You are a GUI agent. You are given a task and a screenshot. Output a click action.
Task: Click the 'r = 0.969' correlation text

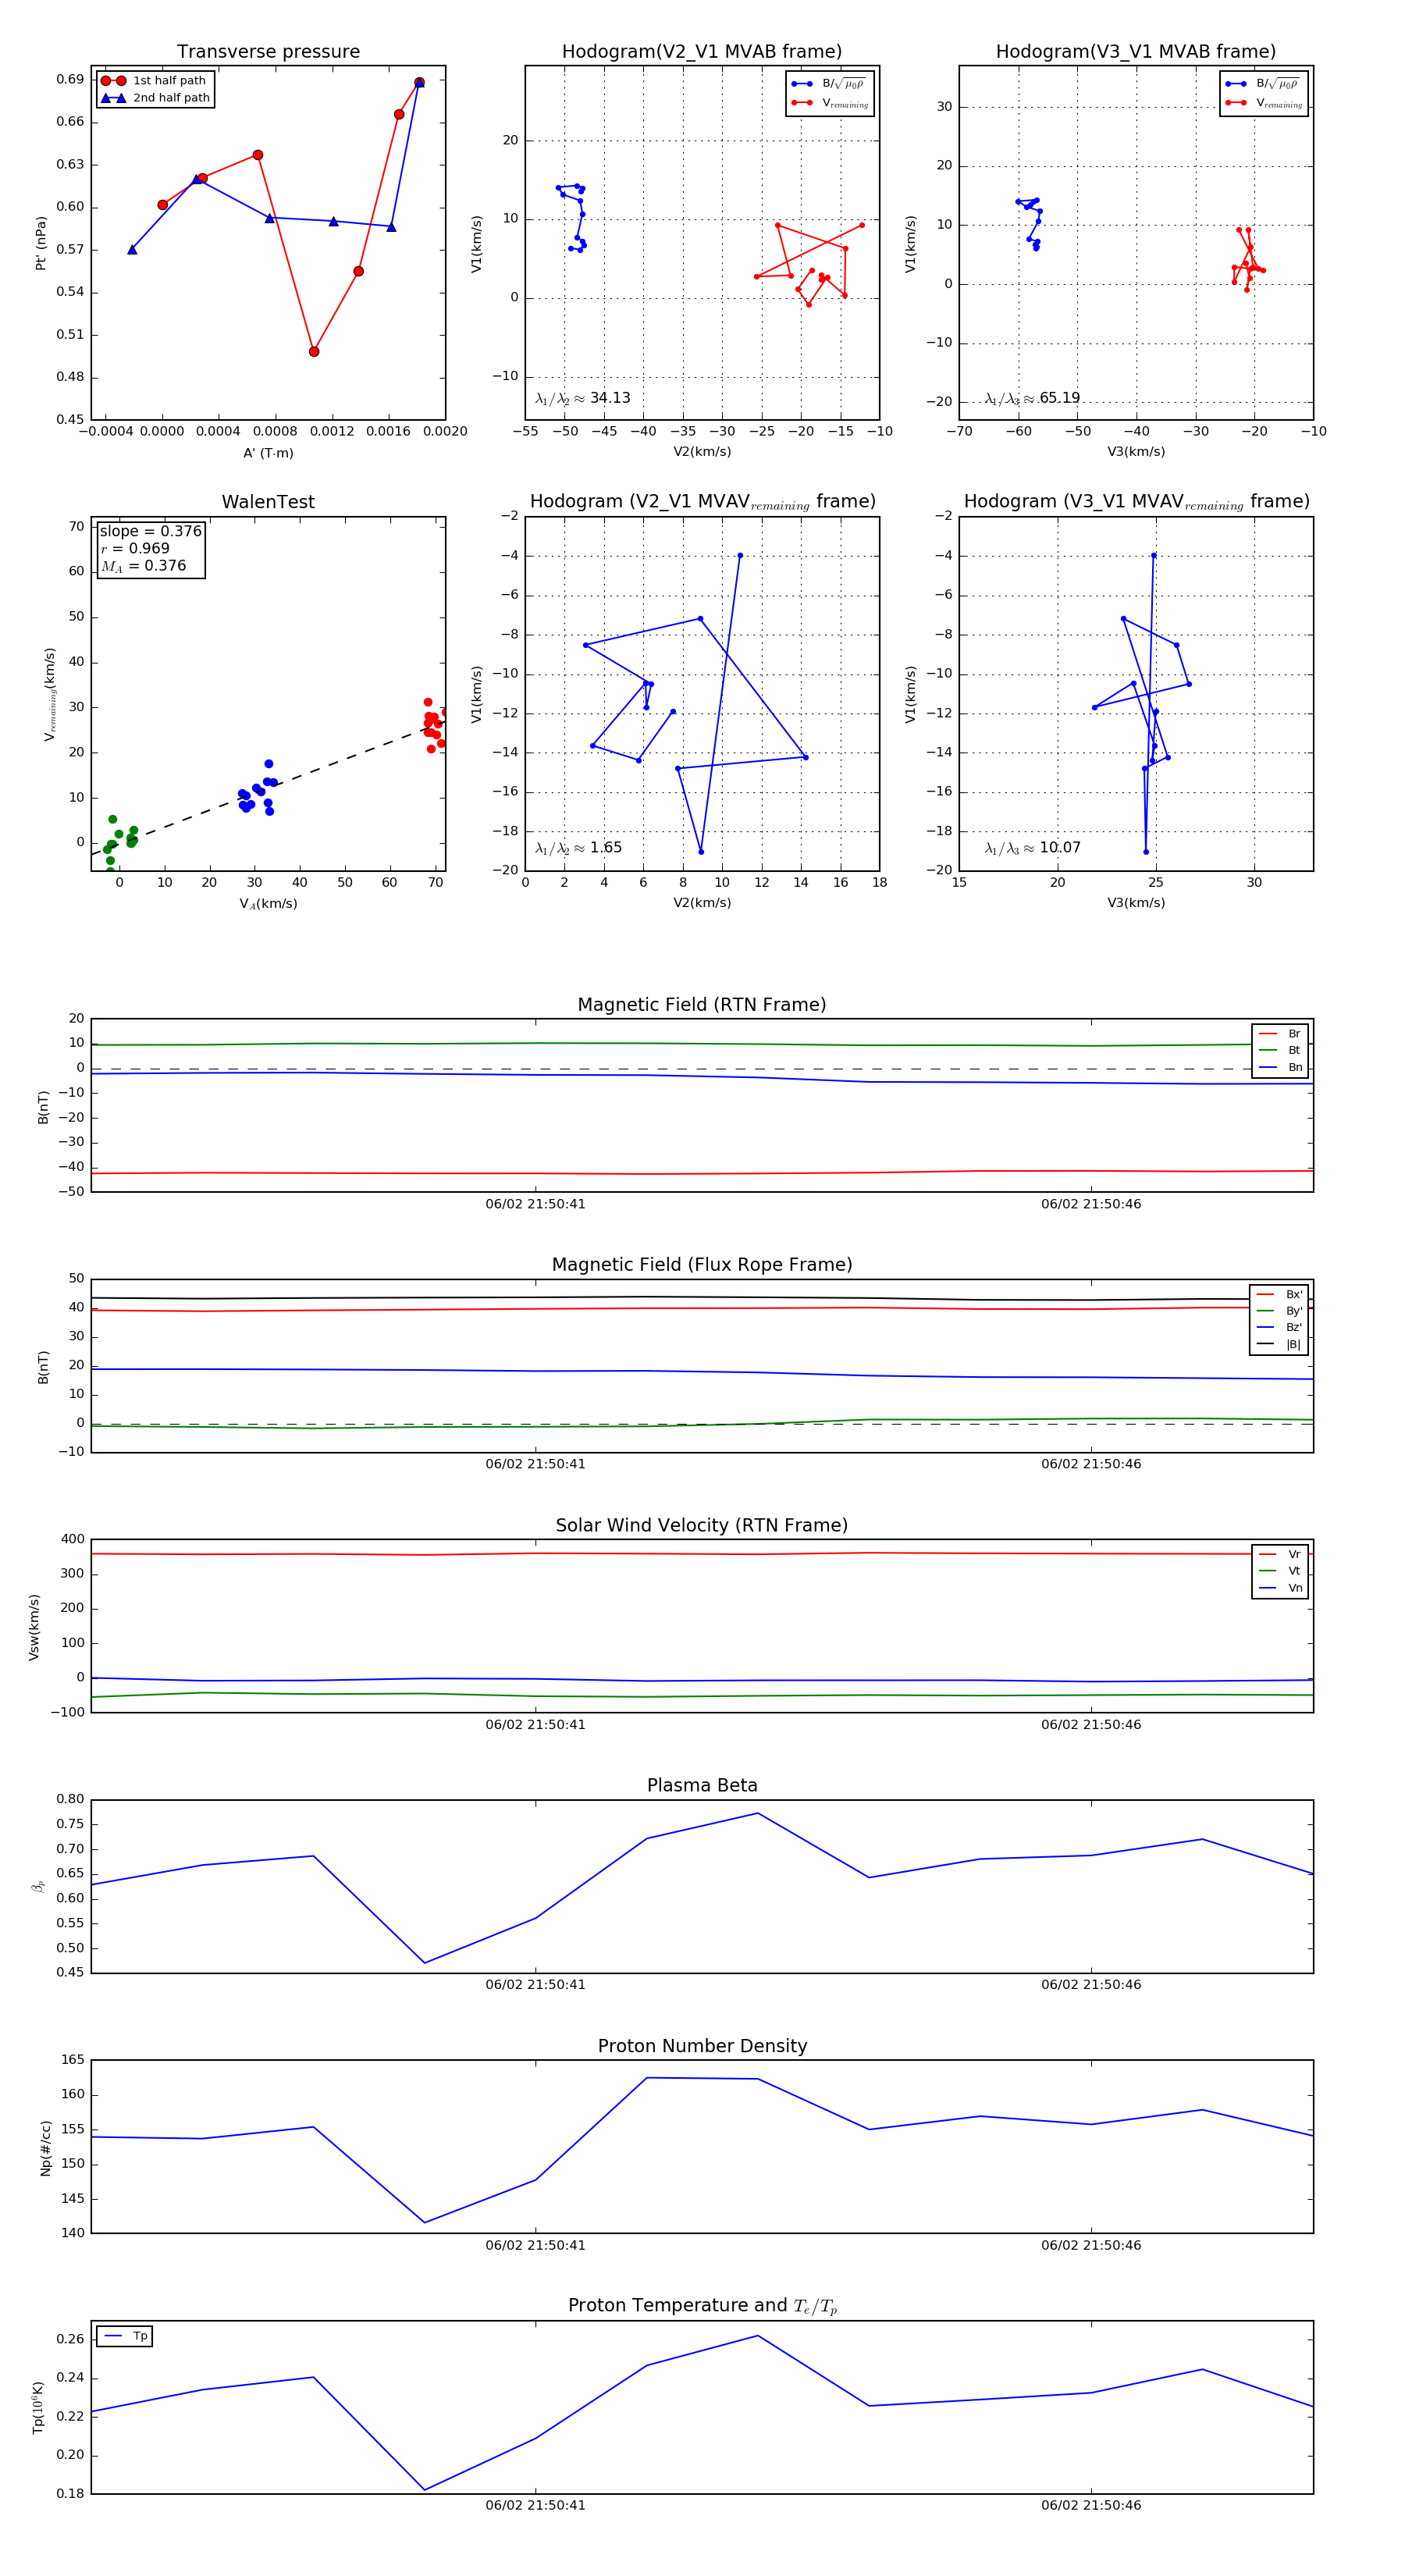[x=135, y=549]
